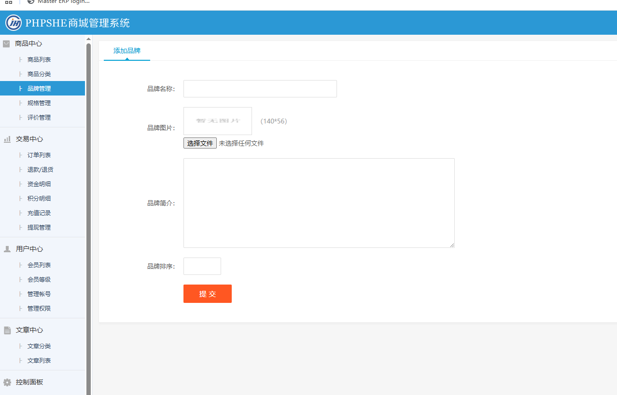617x395 pixels.
Task: Click the 暂无图片 brand image placeholder
Action: (x=218, y=121)
